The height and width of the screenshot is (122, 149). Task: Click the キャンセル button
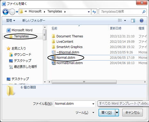(132, 112)
